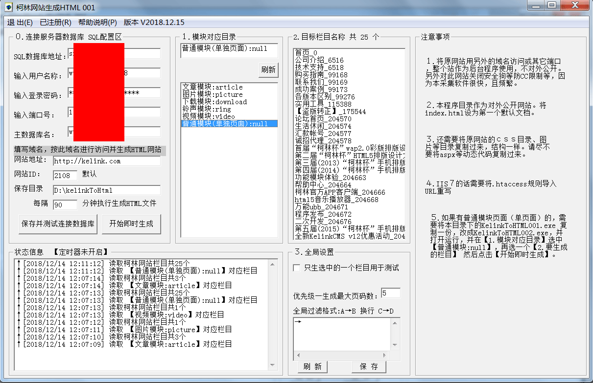Enable 只生选中的一个栏目用于测试 checkbox
Screen dimensions: 593x383
[x=297, y=268]
